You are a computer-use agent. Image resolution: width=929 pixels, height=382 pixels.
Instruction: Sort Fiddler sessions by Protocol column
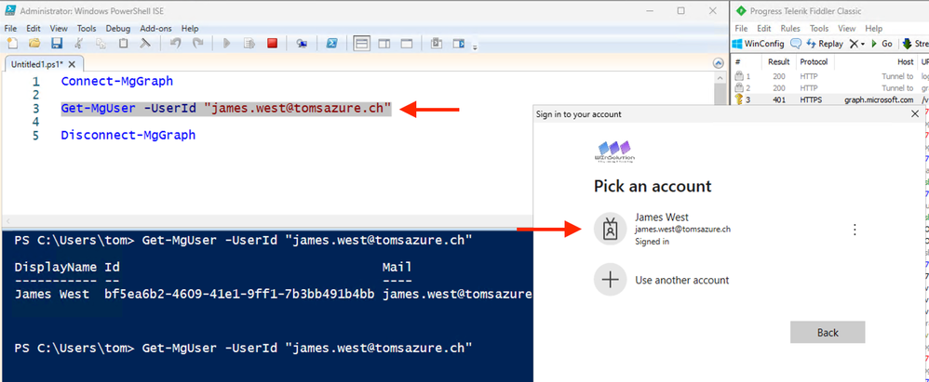815,61
